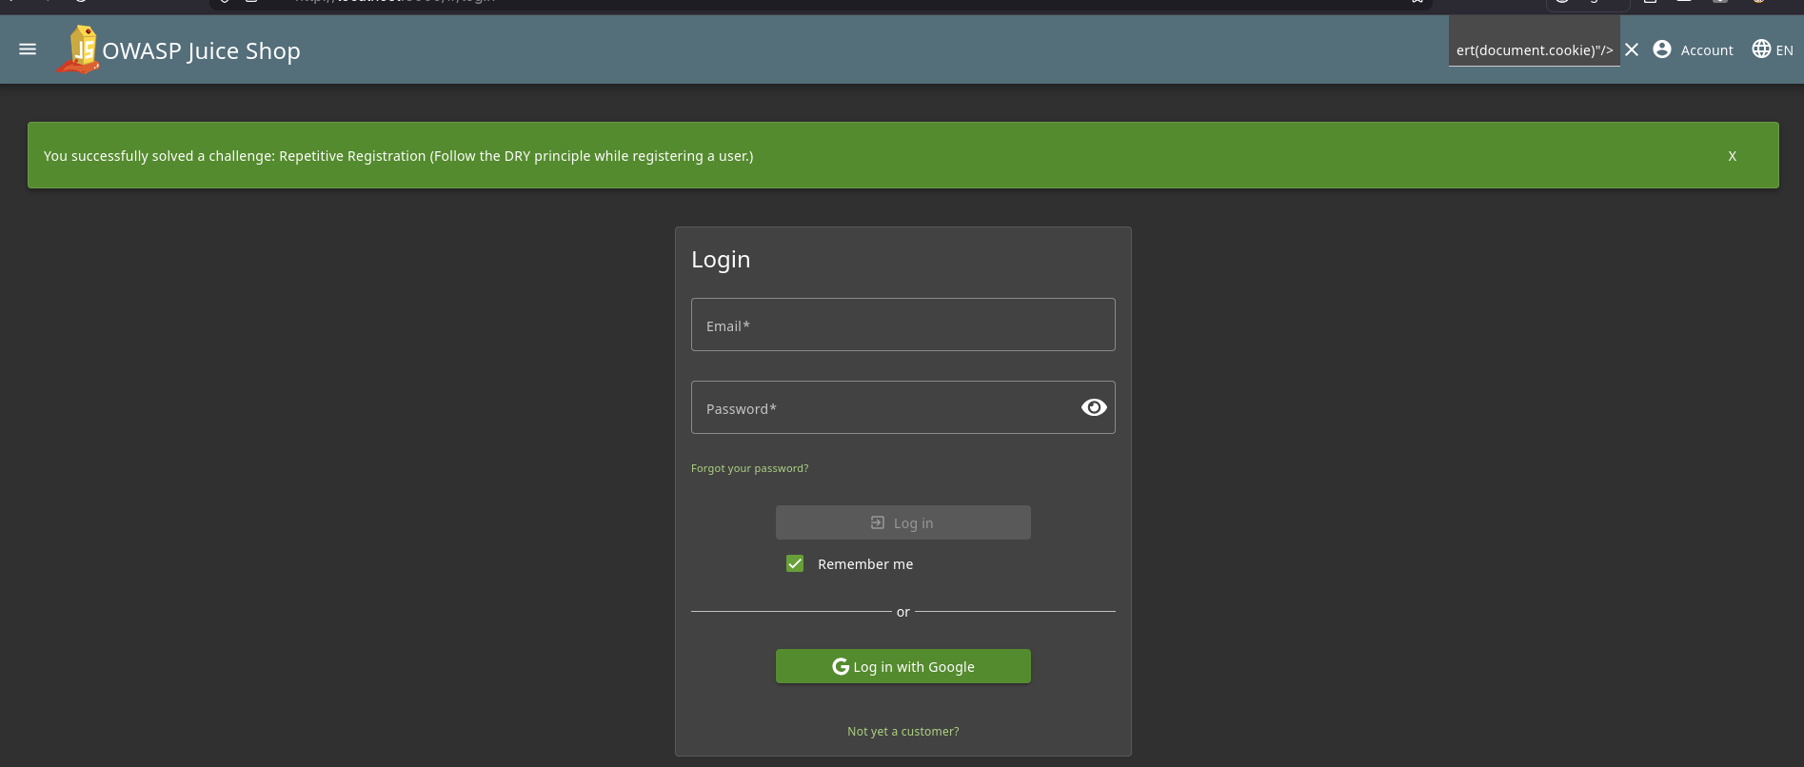Click the Account person icon
Image resolution: width=1804 pixels, height=767 pixels.
click(1662, 49)
